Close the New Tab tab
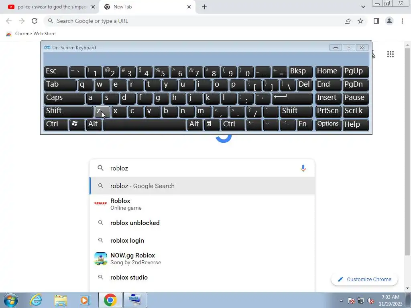411x308 pixels. pos(189,7)
